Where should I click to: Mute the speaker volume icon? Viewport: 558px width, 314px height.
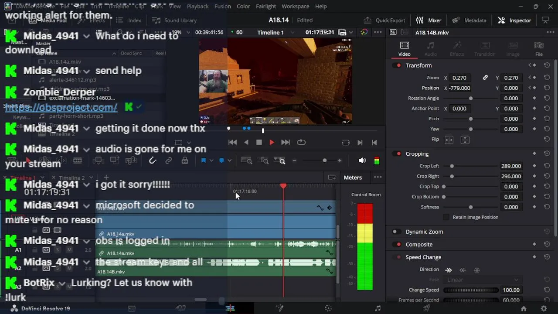click(362, 161)
